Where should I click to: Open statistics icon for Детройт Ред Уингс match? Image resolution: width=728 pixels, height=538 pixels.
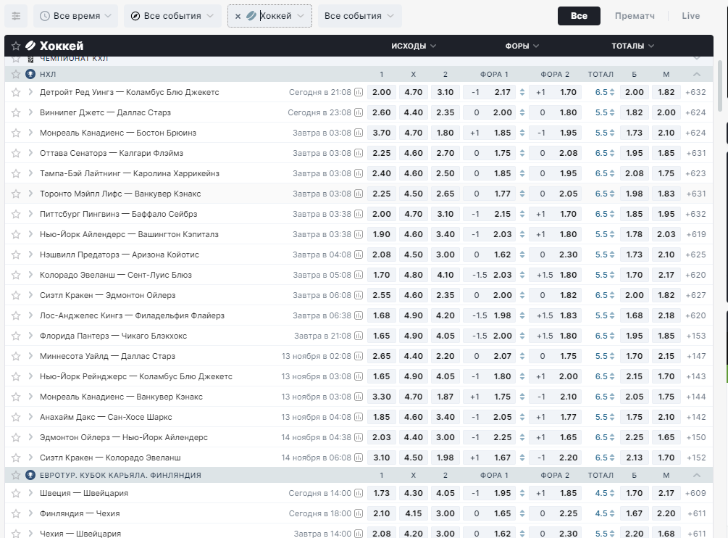359,92
